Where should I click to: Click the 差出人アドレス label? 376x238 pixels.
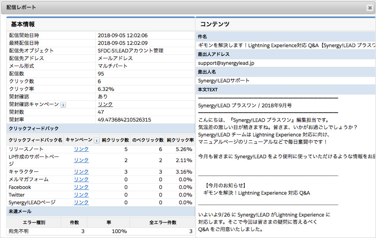214,54
